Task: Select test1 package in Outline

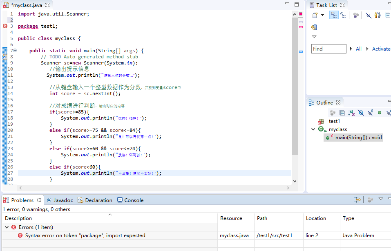Action: tap(334, 121)
